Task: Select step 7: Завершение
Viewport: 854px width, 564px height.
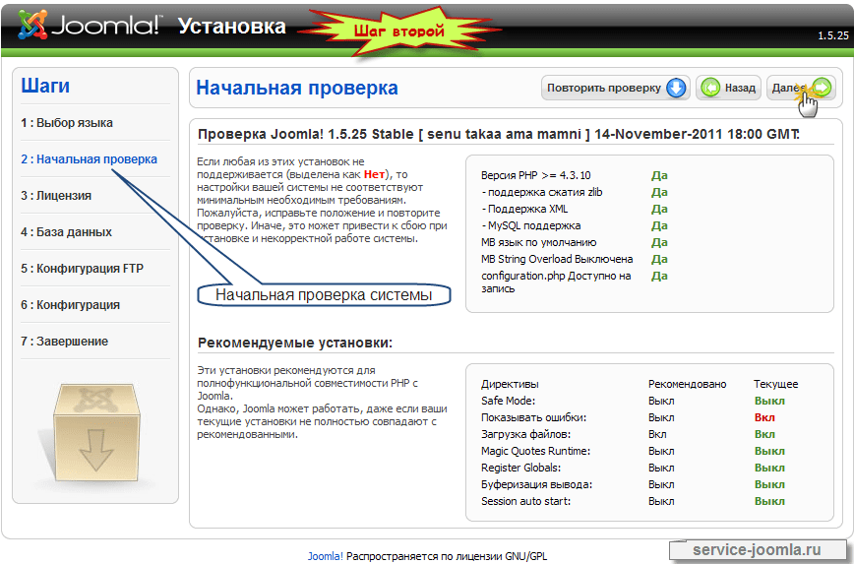Action: pos(64,342)
